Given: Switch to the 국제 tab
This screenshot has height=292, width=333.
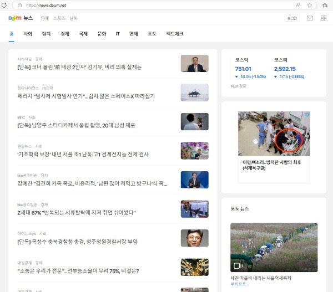Looking at the screenshot, I should click(83, 34).
